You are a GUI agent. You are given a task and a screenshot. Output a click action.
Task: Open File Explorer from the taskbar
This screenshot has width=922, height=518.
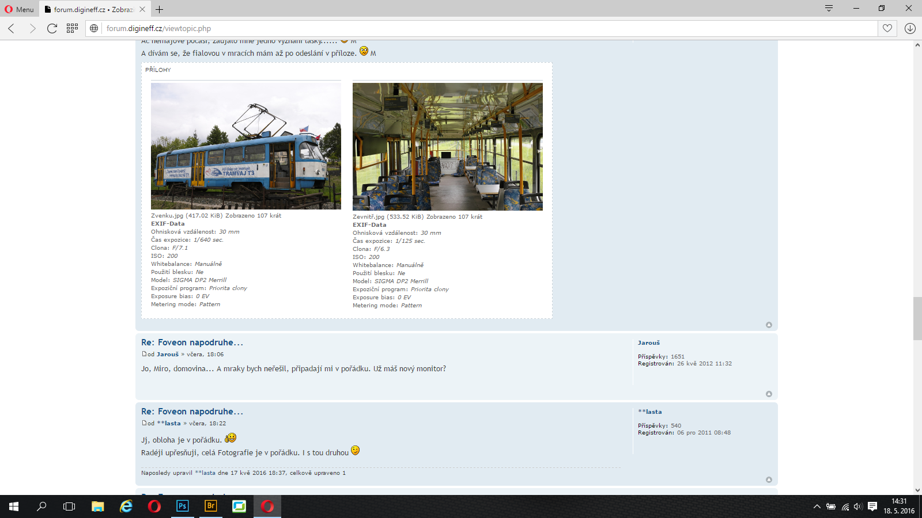(x=97, y=506)
